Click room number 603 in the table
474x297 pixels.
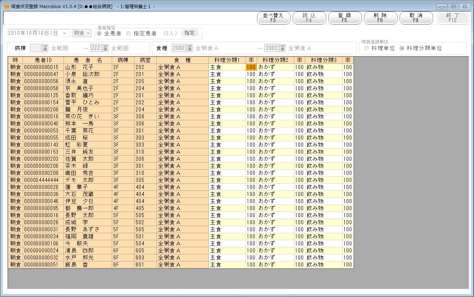point(145,258)
